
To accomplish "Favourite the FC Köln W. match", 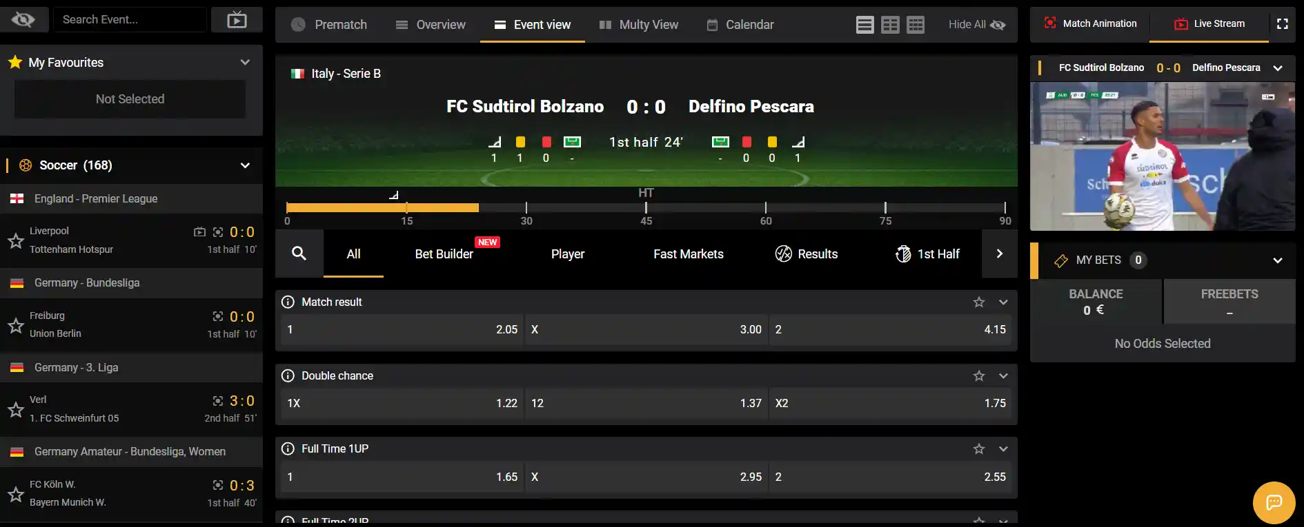I will point(16,494).
